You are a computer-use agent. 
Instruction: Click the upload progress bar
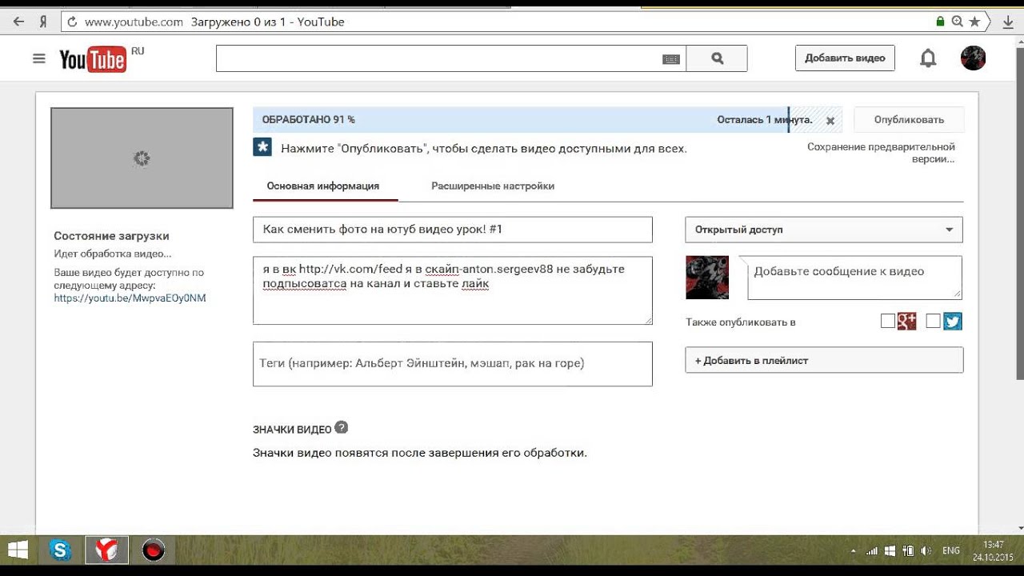pyautogui.click(x=547, y=119)
